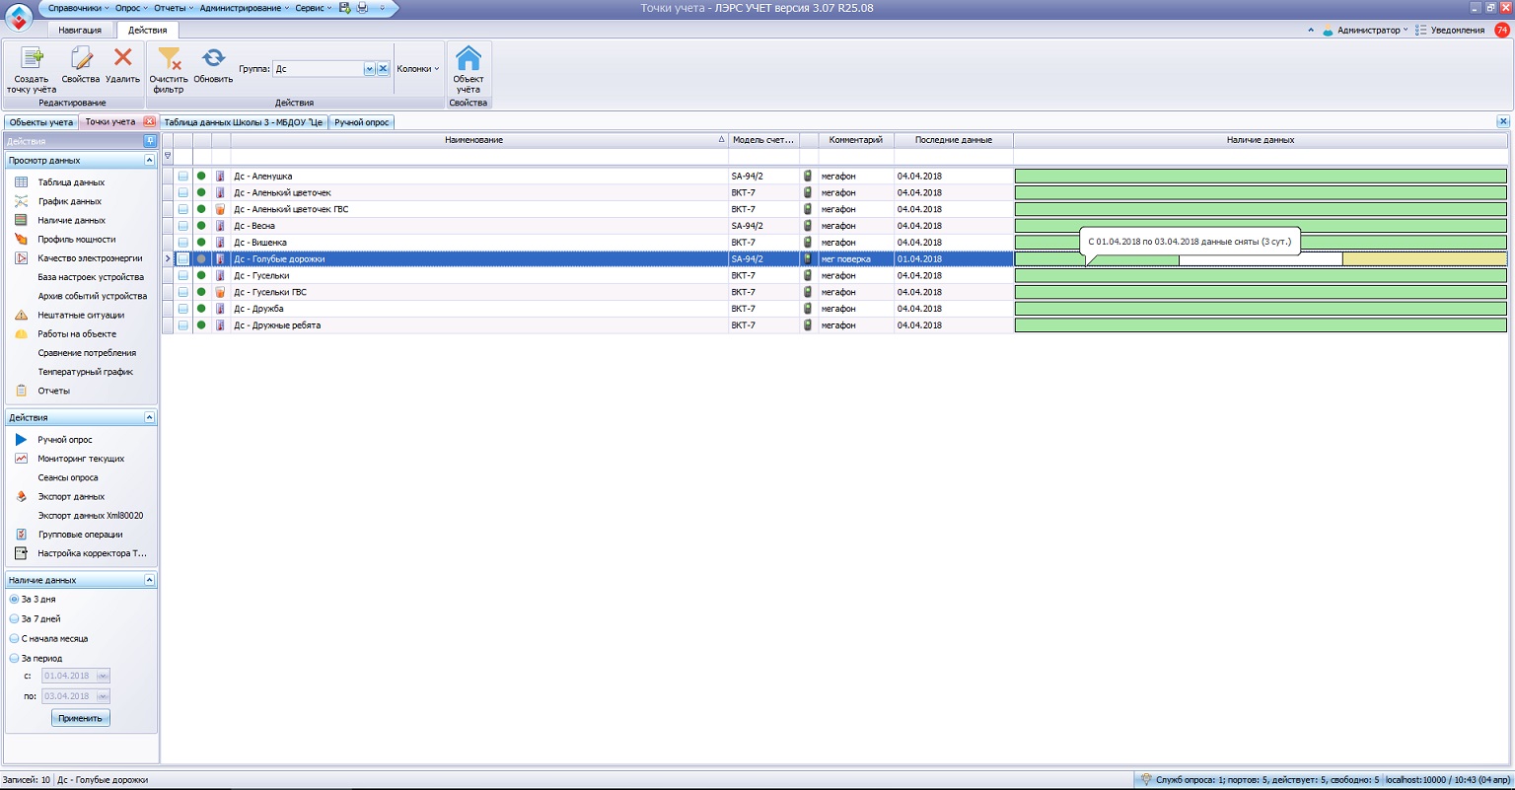Screen dimensions: 1515x790
Task: Switch to the Ручной опрос document tab
Action: tap(362, 122)
